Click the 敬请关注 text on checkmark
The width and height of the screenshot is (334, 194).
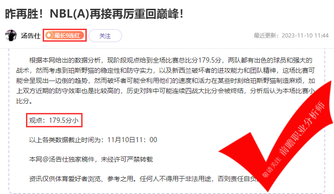tap(271, 167)
